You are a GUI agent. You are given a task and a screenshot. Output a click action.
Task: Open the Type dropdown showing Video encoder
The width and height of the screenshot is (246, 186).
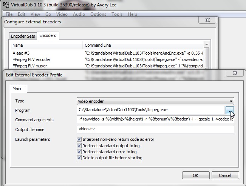pos(155,101)
